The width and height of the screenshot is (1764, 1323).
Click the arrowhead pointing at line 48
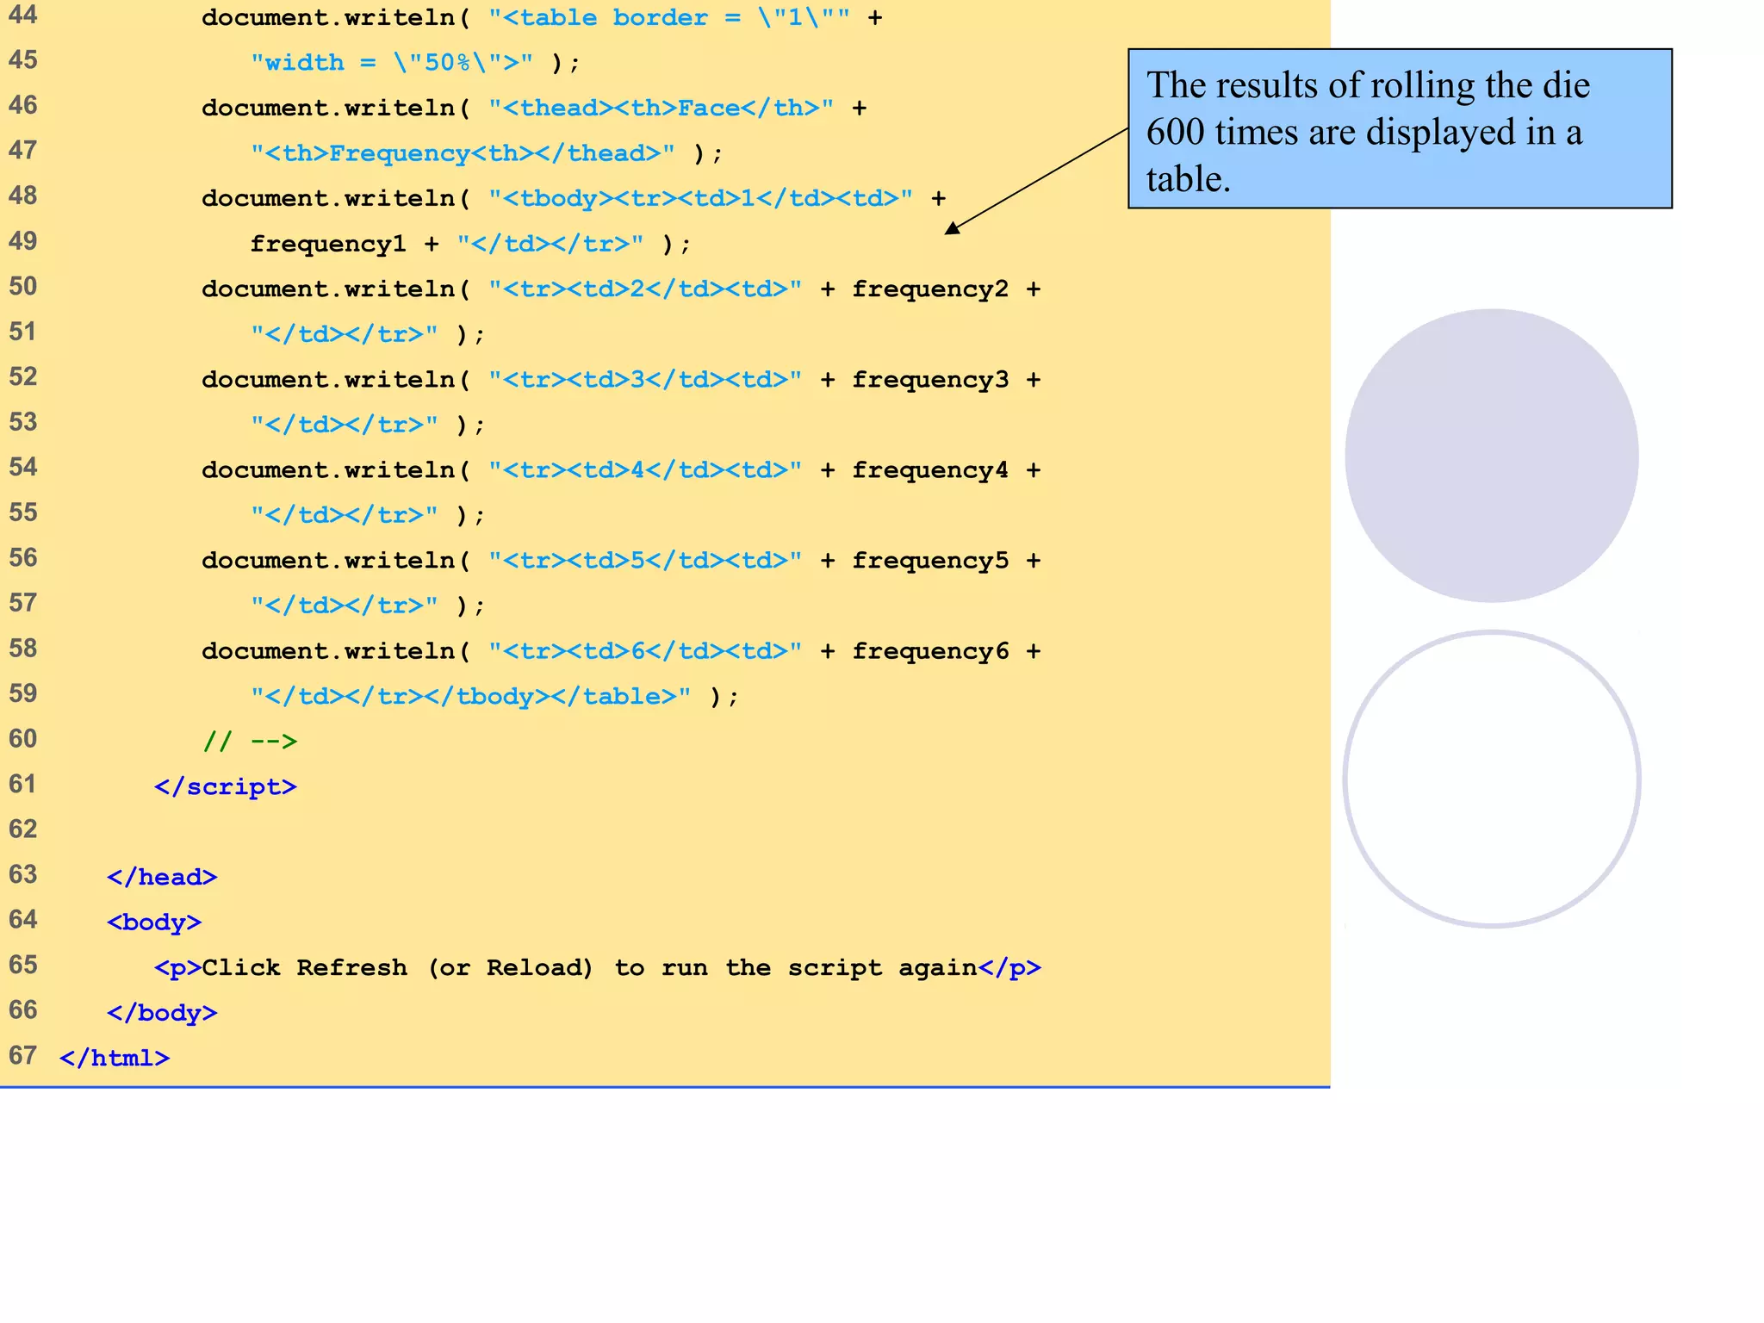pyautogui.click(x=951, y=228)
